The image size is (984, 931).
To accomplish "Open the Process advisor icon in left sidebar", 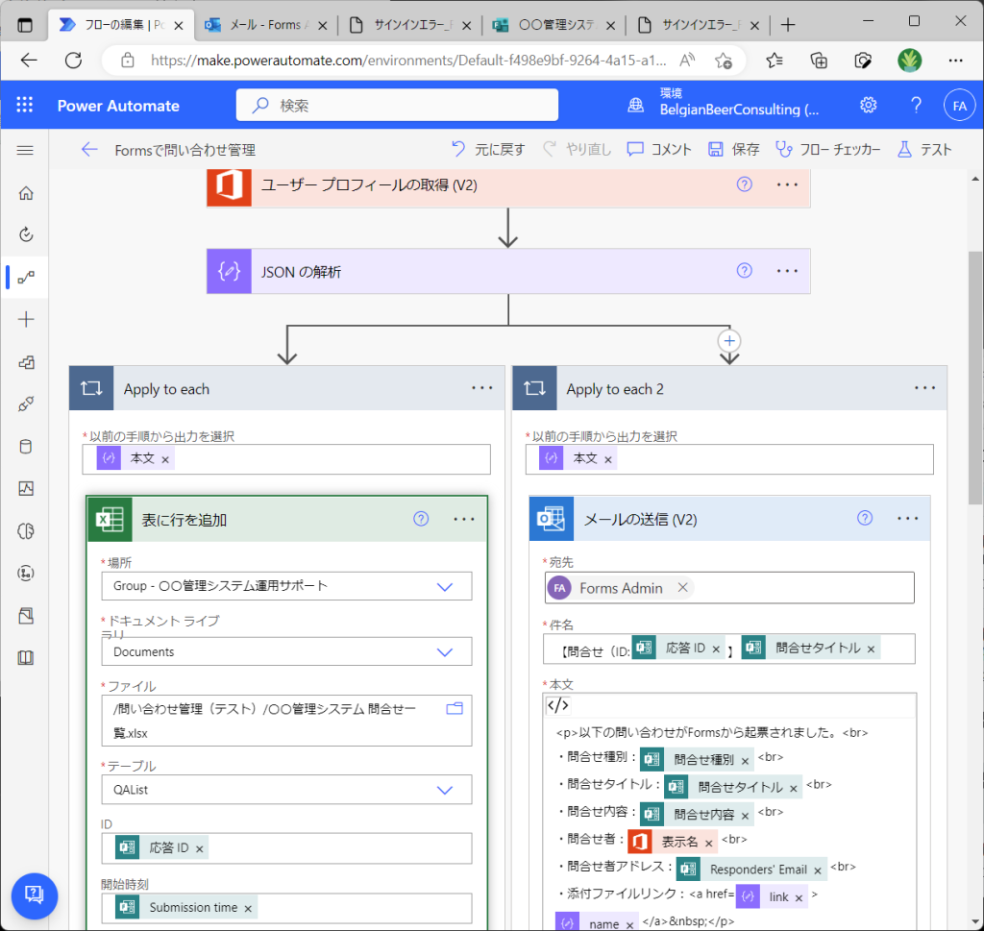I will click(26, 574).
